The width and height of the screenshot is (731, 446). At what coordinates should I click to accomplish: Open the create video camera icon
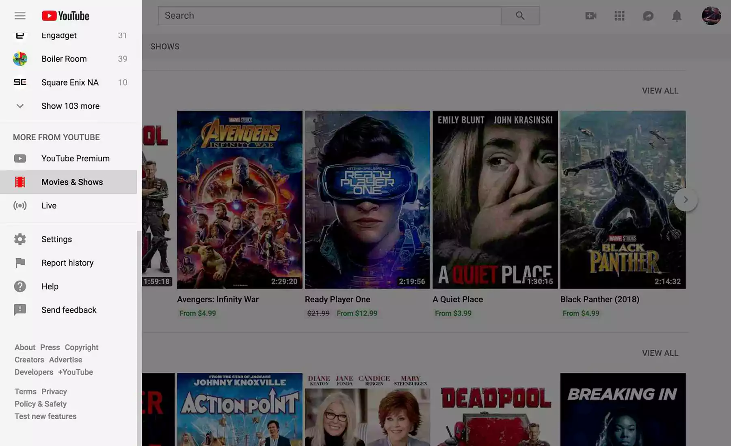pos(590,16)
